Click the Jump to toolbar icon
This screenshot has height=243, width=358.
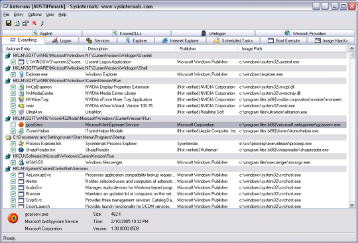[42, 23]
